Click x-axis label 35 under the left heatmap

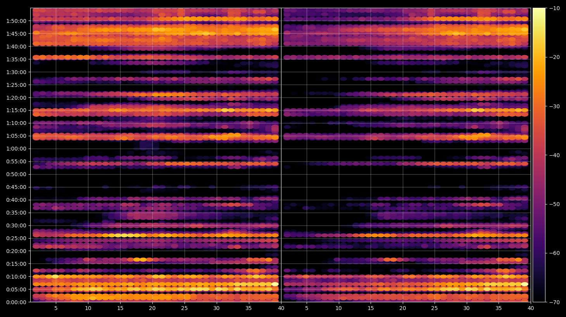pos(248,308)
